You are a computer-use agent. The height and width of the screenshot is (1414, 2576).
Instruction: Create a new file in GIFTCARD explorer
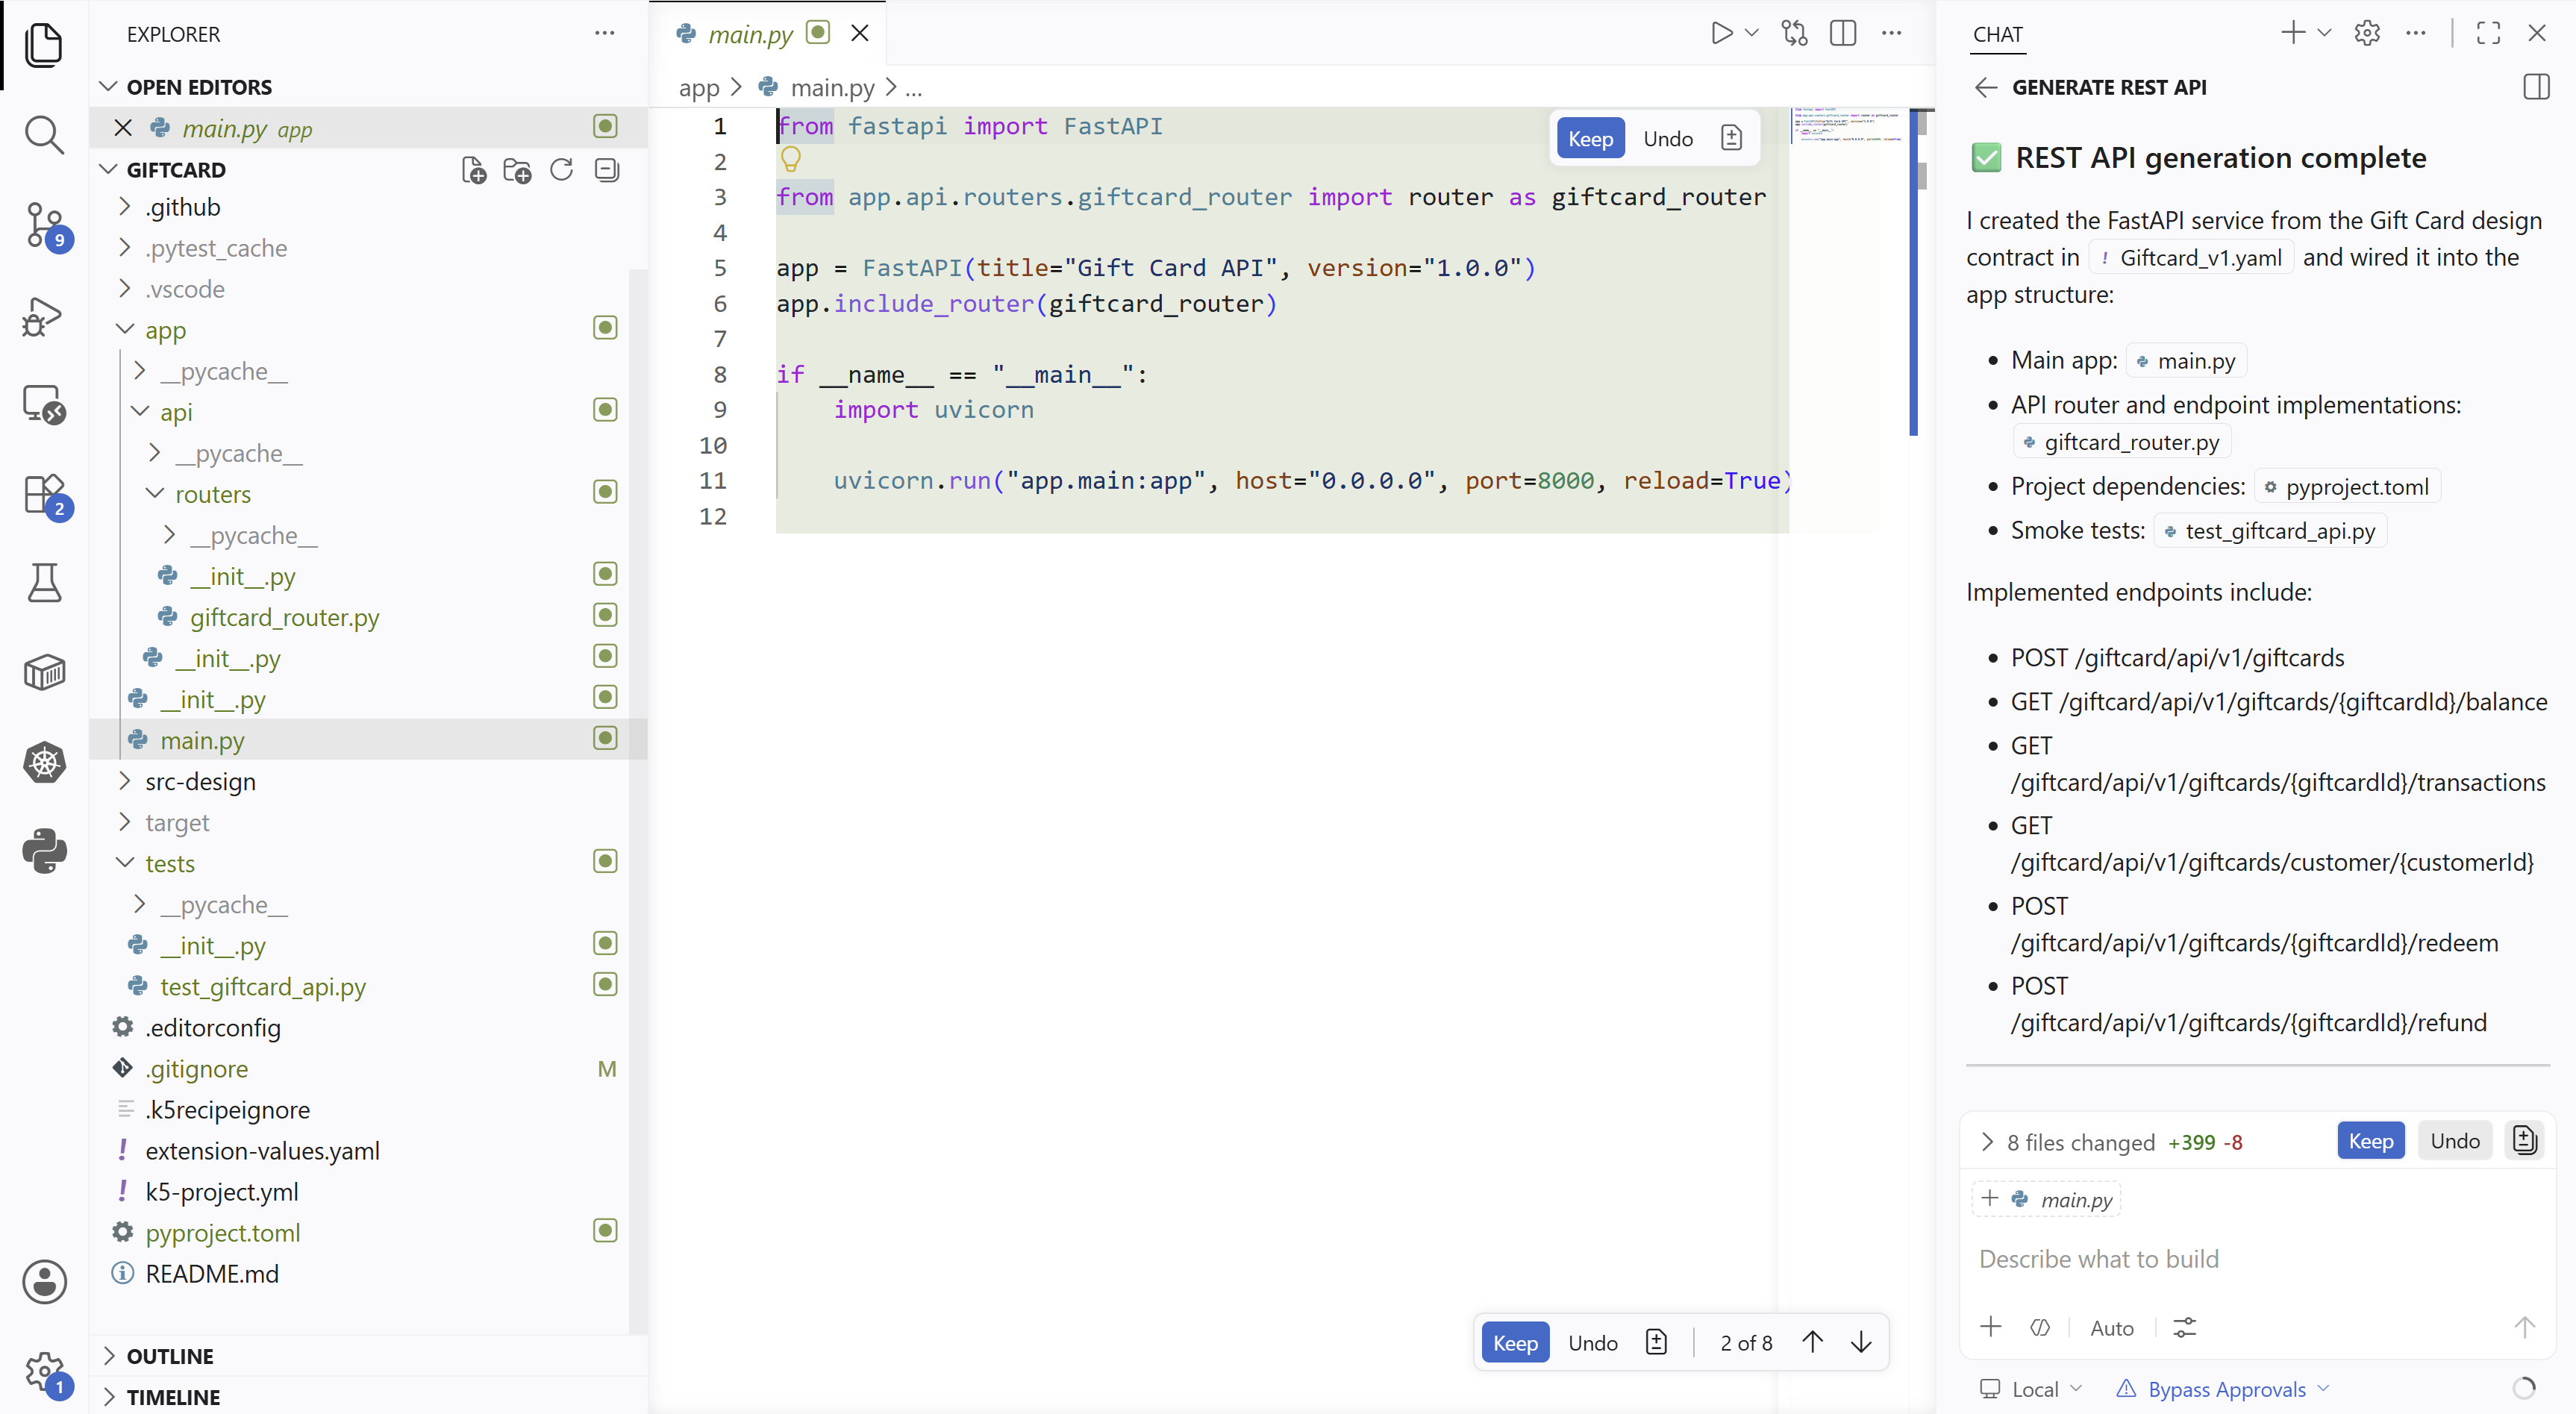[474, 170]
